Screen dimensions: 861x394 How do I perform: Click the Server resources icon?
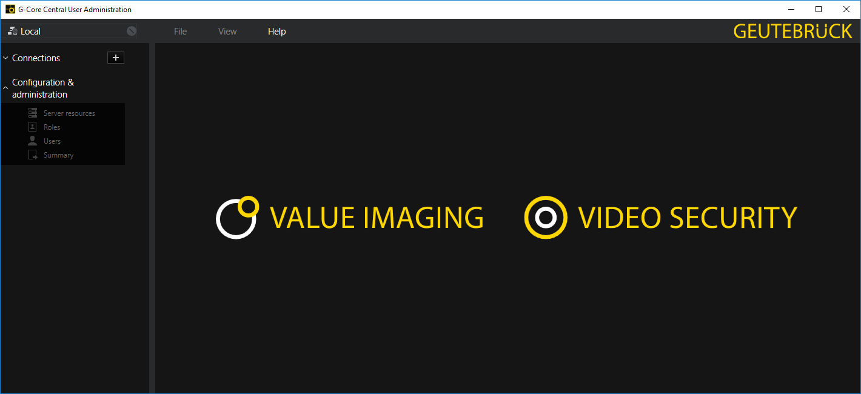33,113
